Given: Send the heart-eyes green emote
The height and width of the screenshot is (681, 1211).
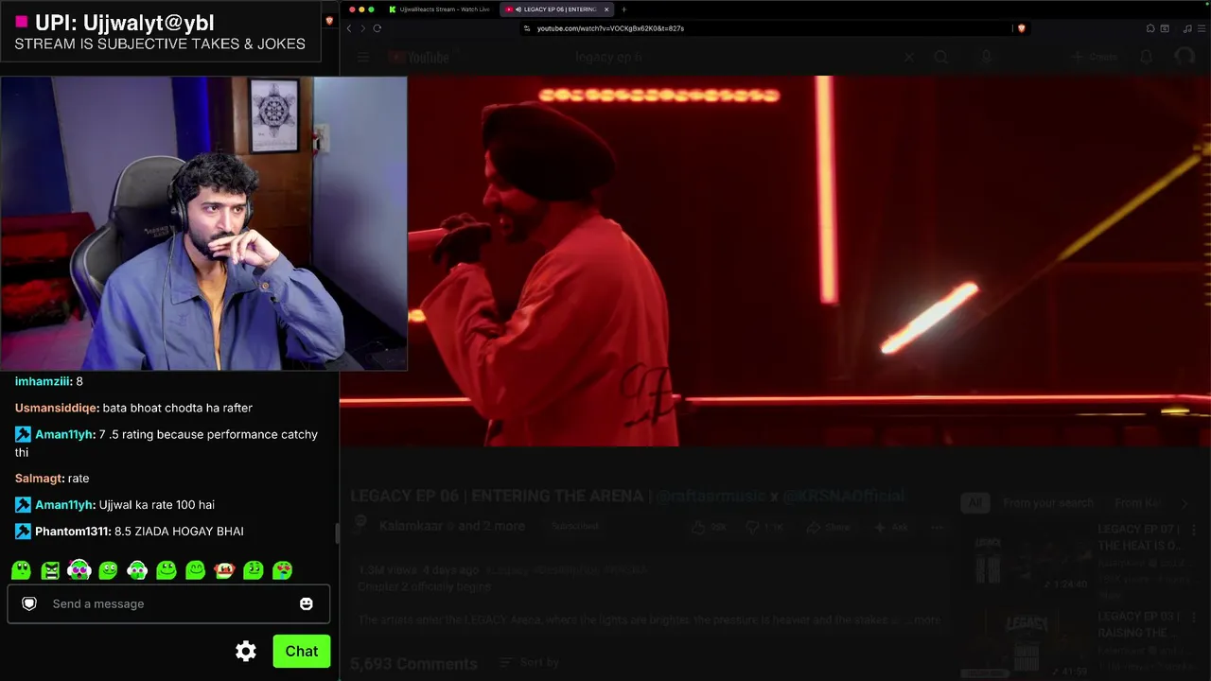Looking at the screenshot, I should pos(282,570).
